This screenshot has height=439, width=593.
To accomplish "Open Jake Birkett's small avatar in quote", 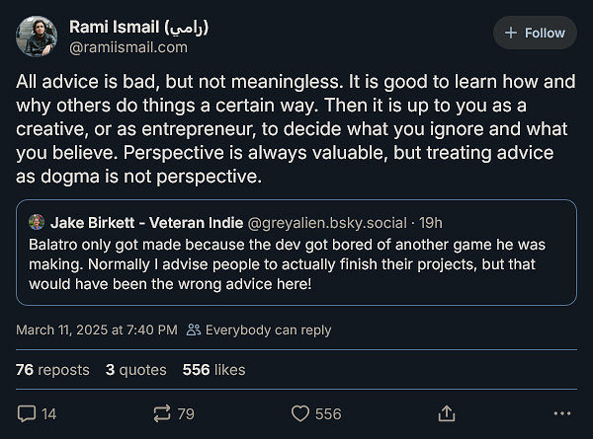I will point(37,221).
